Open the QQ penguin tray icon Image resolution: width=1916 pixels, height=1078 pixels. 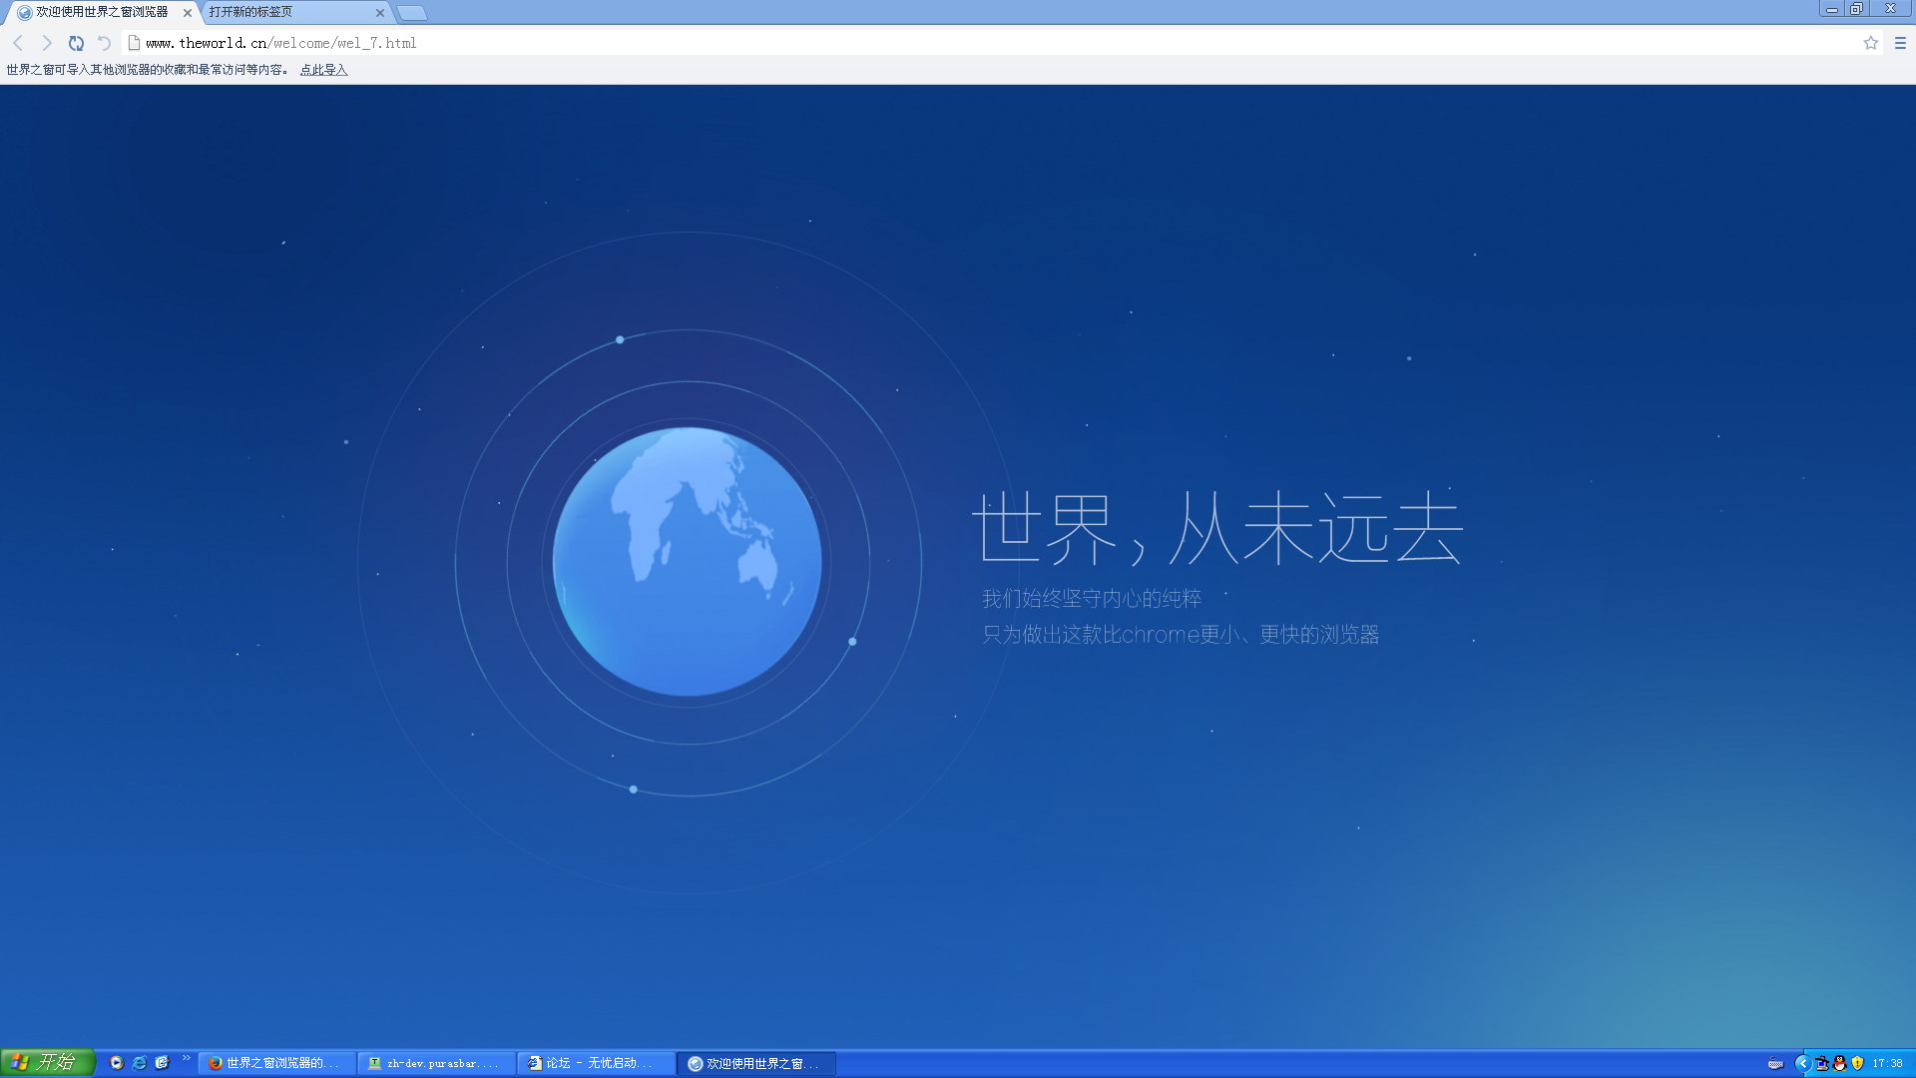pyautogui.click(x=1839, y=1063)
